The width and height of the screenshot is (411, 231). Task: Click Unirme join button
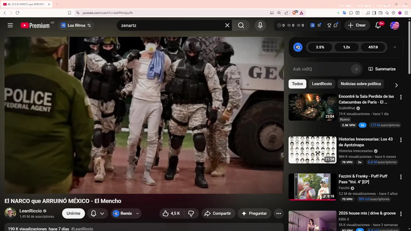[74, 213]
